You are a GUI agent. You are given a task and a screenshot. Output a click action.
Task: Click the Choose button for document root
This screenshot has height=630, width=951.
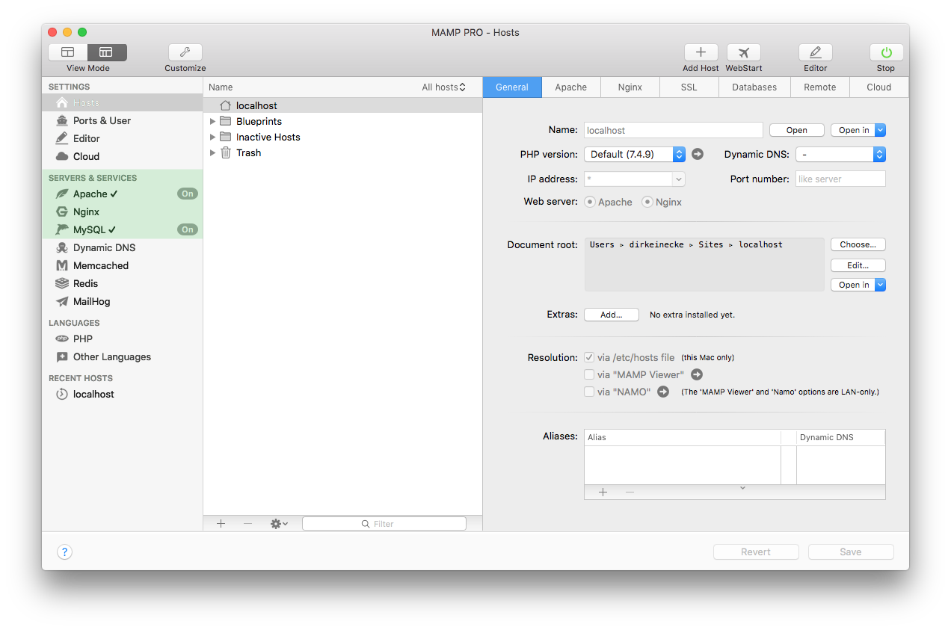click(858, 244)
